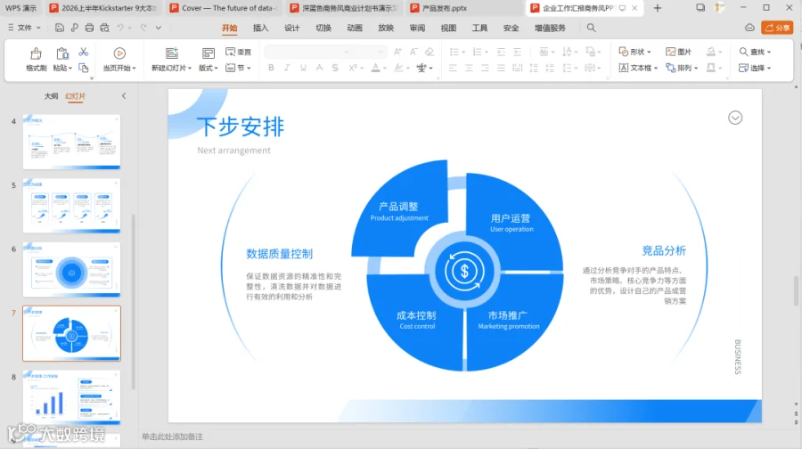Click the Save icon in quick access toolbar
The image size is (802, 449).
tap(60, 28)
